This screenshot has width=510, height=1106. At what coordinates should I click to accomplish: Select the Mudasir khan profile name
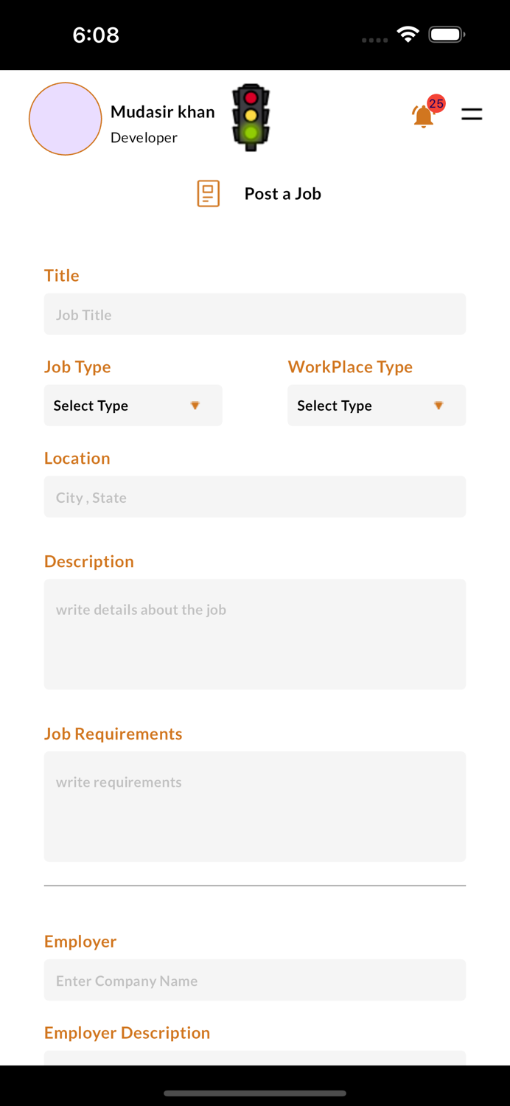click(x=162, y=111)
